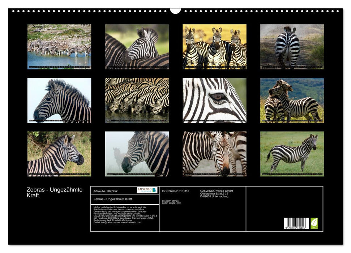Viewport: 351px width, 253px height.
Task: Click the blue pixabay color mark beside CALVENDO logo
Action: (x=154, y=190)
